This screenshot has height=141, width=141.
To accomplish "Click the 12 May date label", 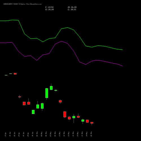I will coord(64,134).
